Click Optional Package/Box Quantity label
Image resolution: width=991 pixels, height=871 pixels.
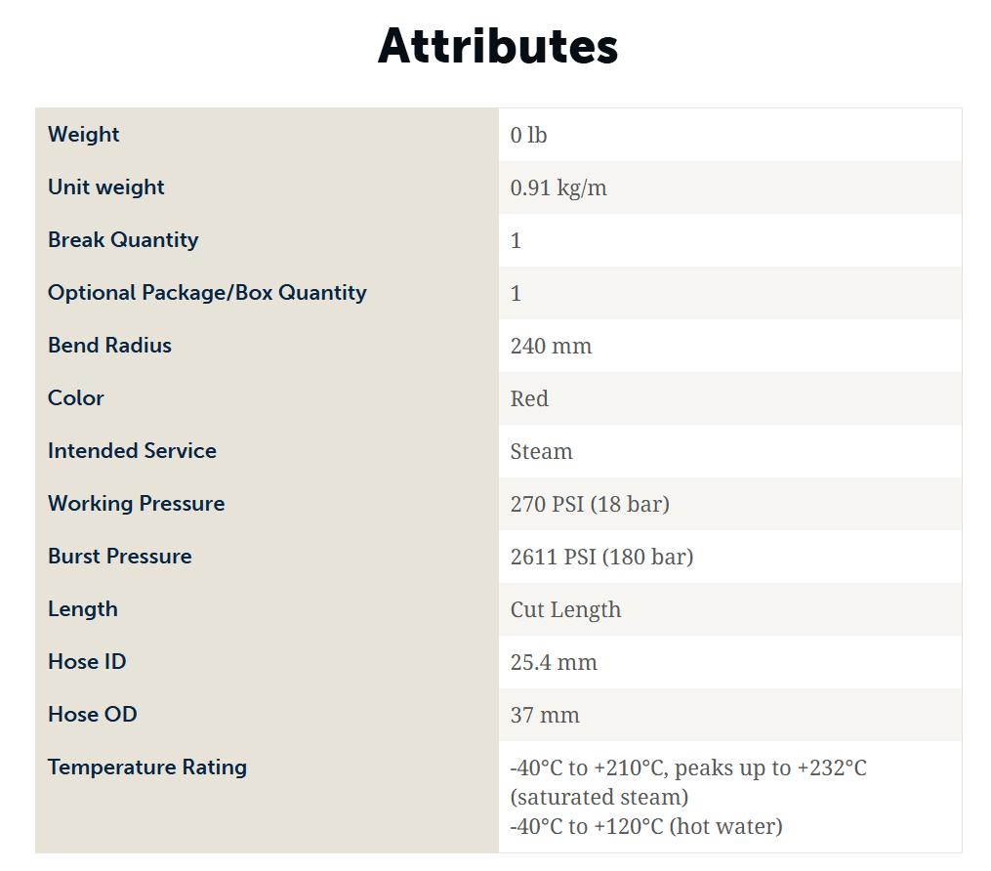pyautogui.click(x=207, y=293)
